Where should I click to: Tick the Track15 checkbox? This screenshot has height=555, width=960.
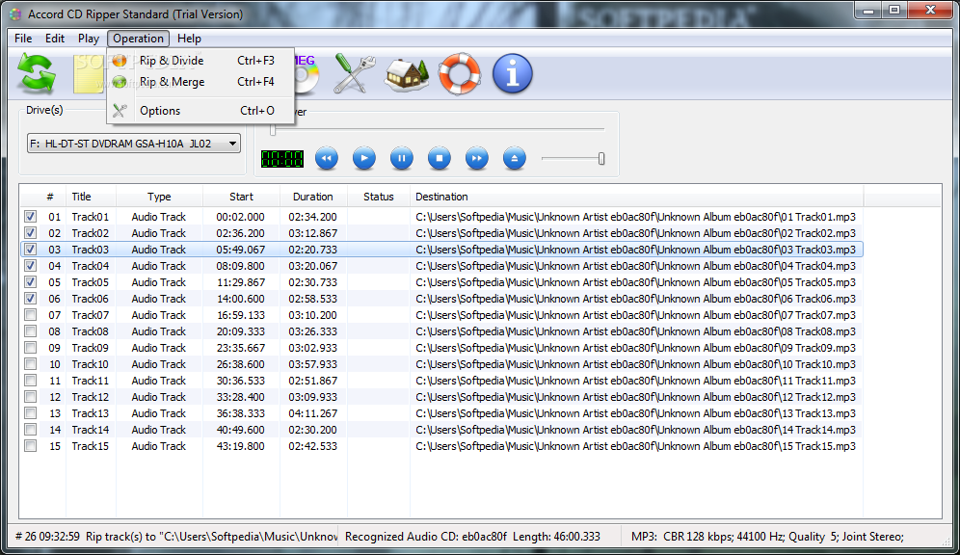point(30,446)
